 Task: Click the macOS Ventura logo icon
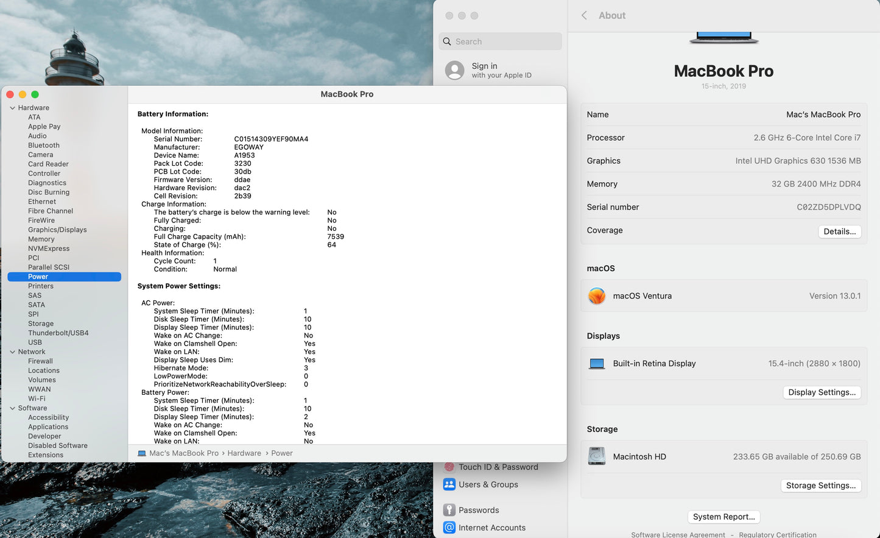(x=597, y=296)
